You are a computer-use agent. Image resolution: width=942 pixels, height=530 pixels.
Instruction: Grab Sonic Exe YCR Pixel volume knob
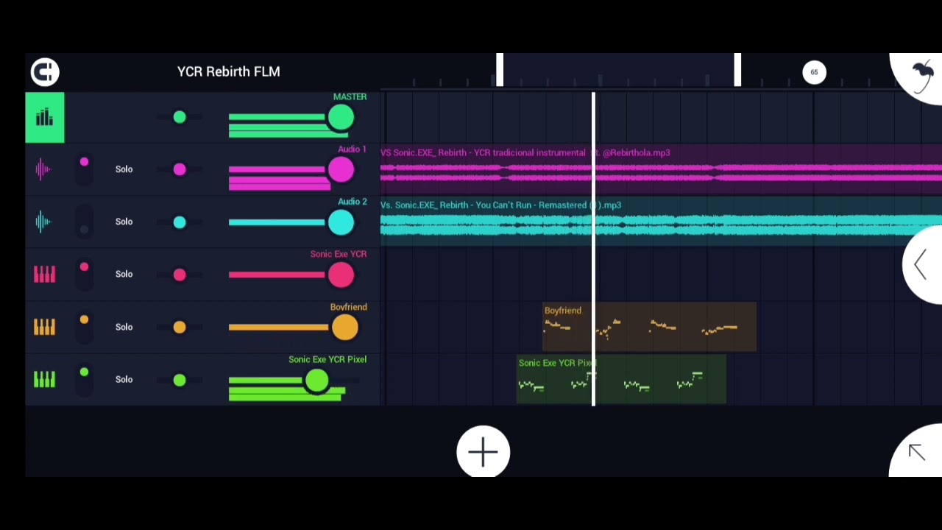point(317,380)
